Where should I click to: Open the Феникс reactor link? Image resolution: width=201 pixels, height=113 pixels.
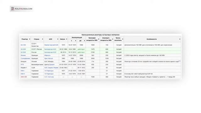23,55
